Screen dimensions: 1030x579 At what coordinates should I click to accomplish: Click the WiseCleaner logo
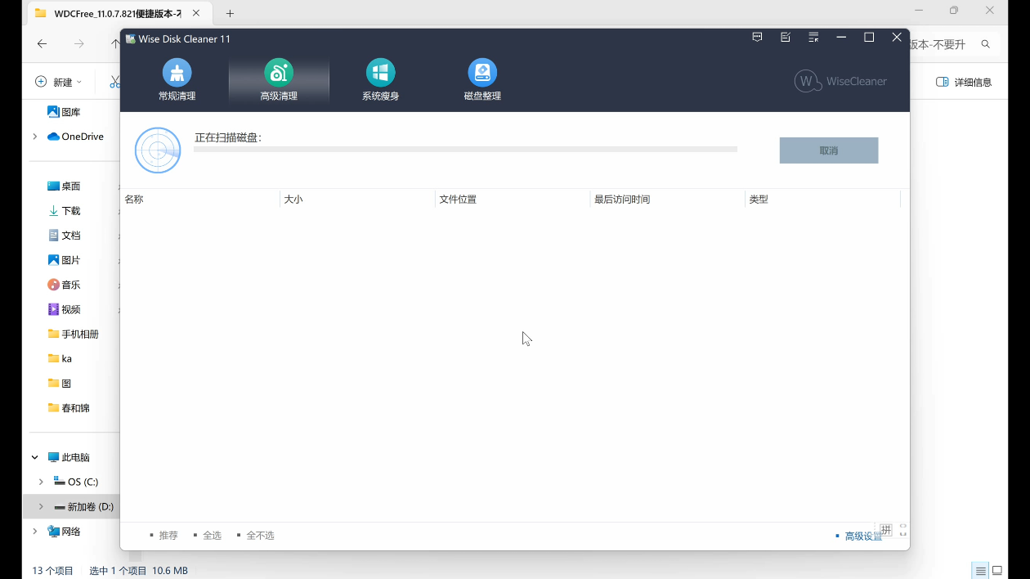(x=840, y=81)
